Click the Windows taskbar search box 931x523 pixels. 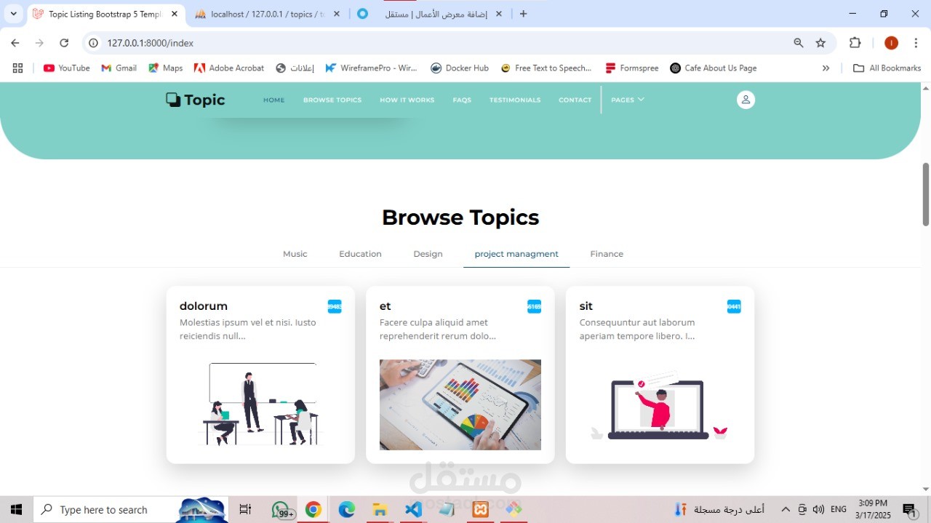click(131, 509)
